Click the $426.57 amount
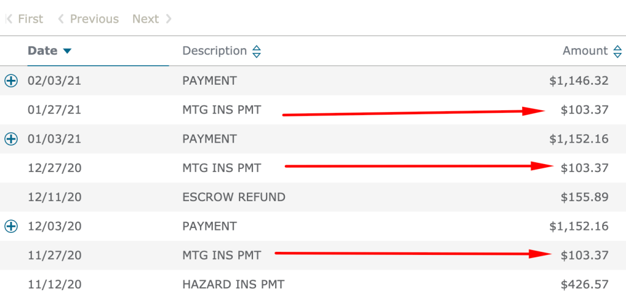Screen dimensions: 626x303 (584, 285)
